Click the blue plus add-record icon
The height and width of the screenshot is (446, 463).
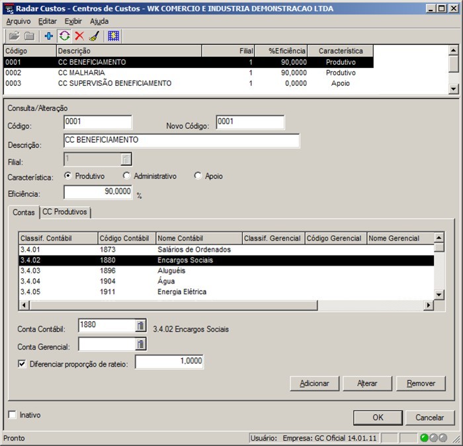49,36
